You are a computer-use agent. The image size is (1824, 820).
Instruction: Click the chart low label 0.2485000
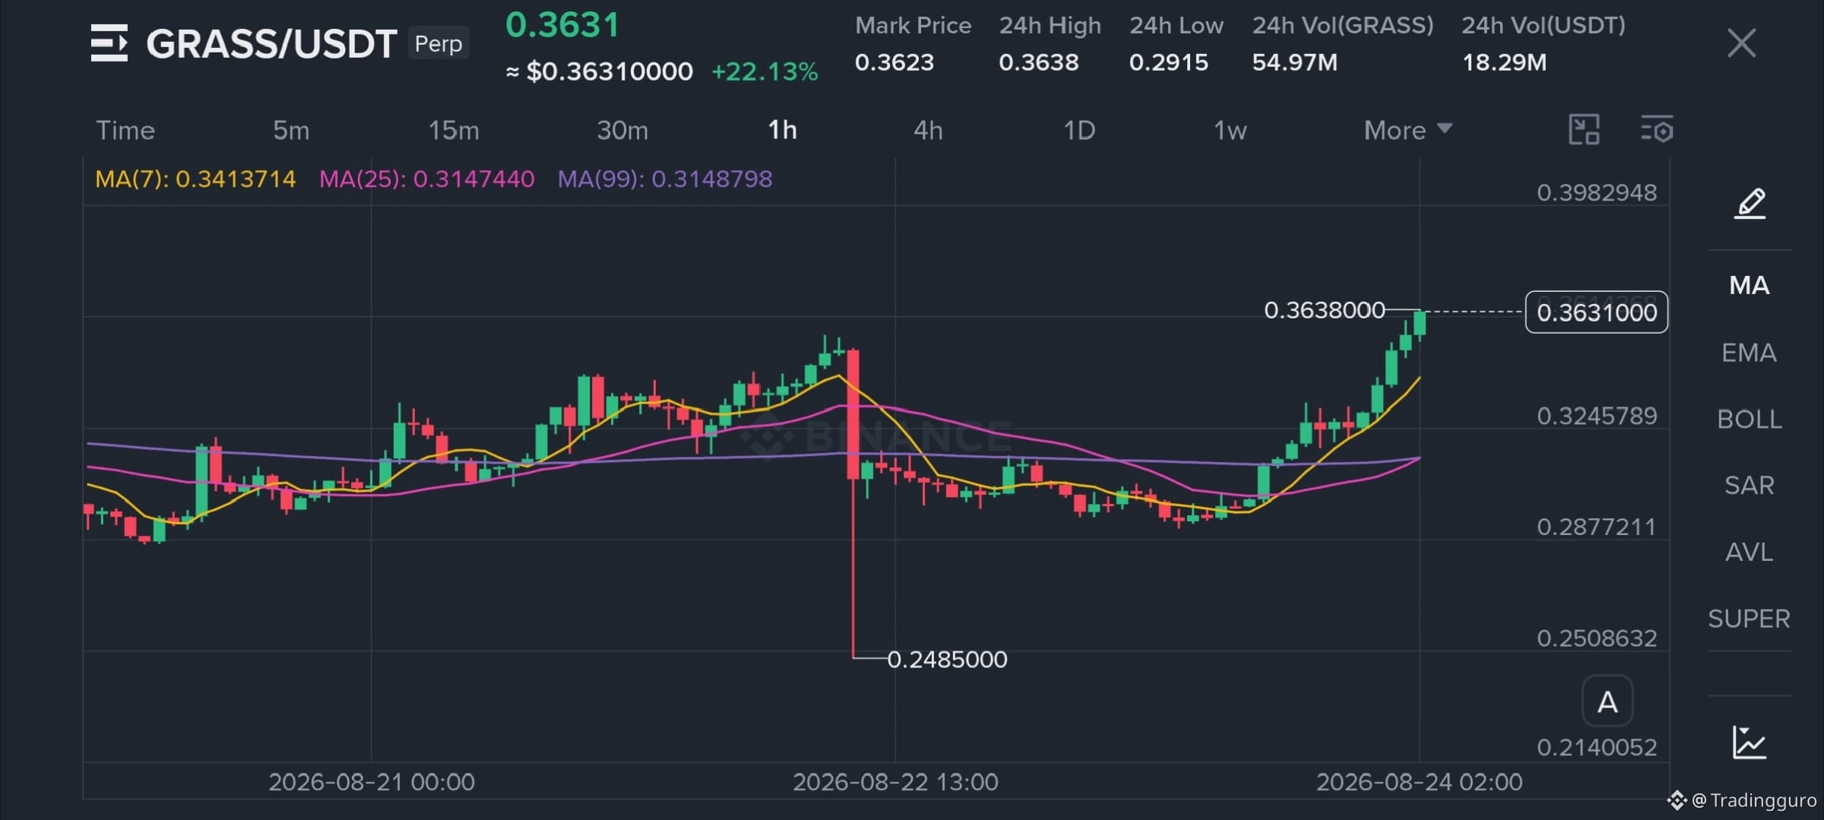[x=948, y=660]
